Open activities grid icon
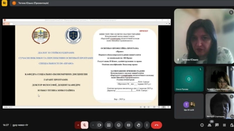234x131 pixels. (224, 125)
